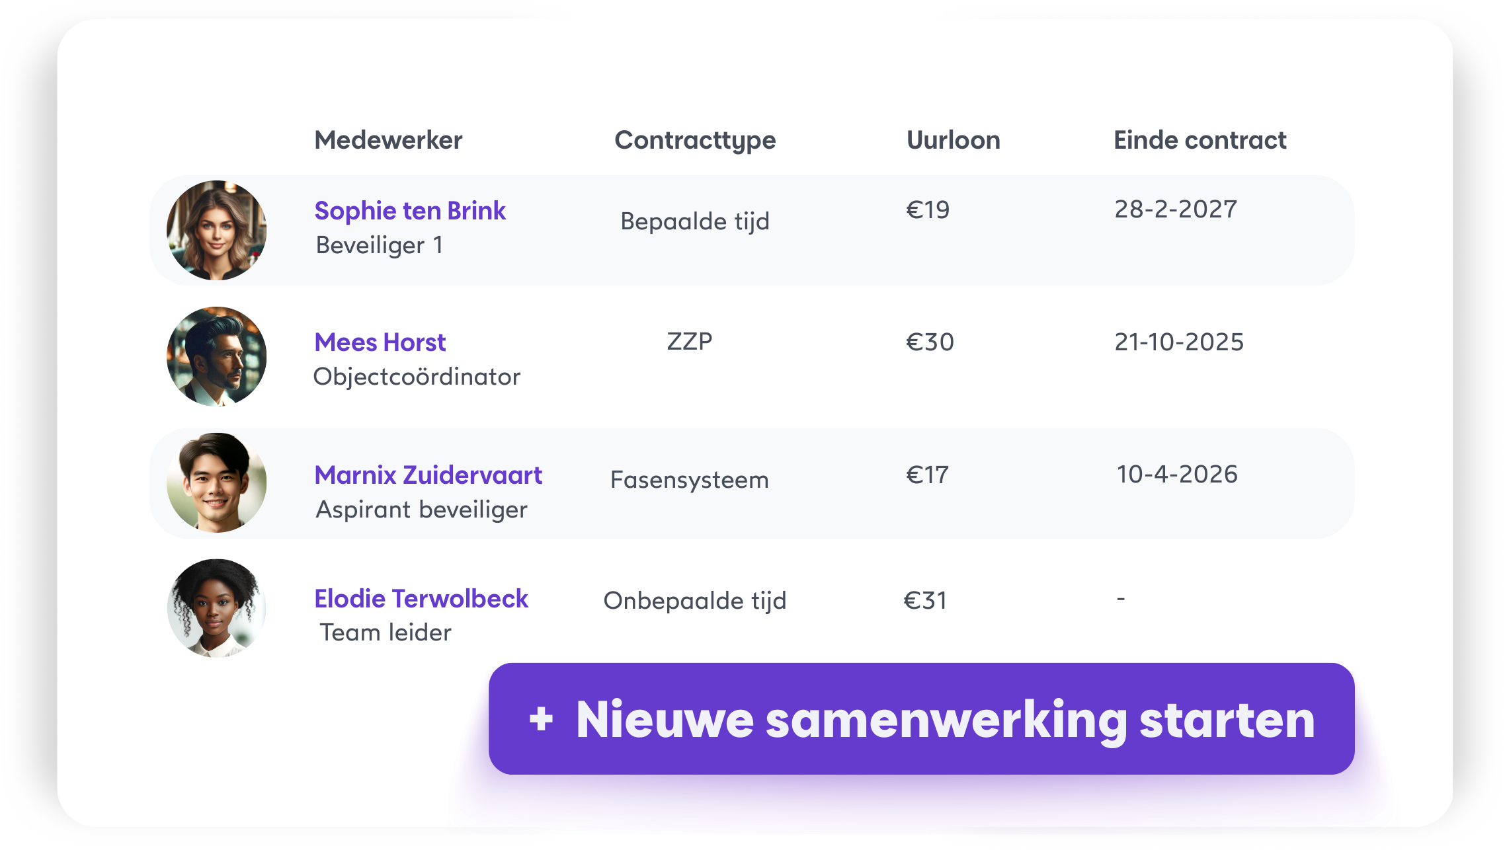Open Sophie ten Brink's employee profile link
Screen dimensions: 1505x850
click(410, 211)
